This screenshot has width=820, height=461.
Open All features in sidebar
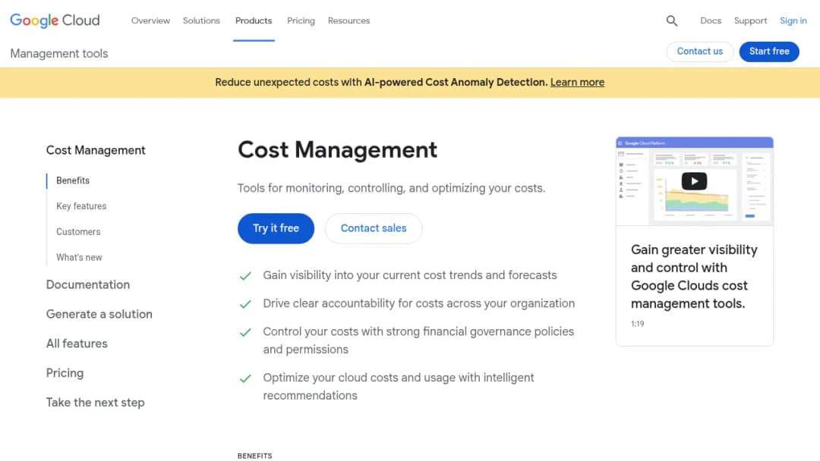coord(77,343)
